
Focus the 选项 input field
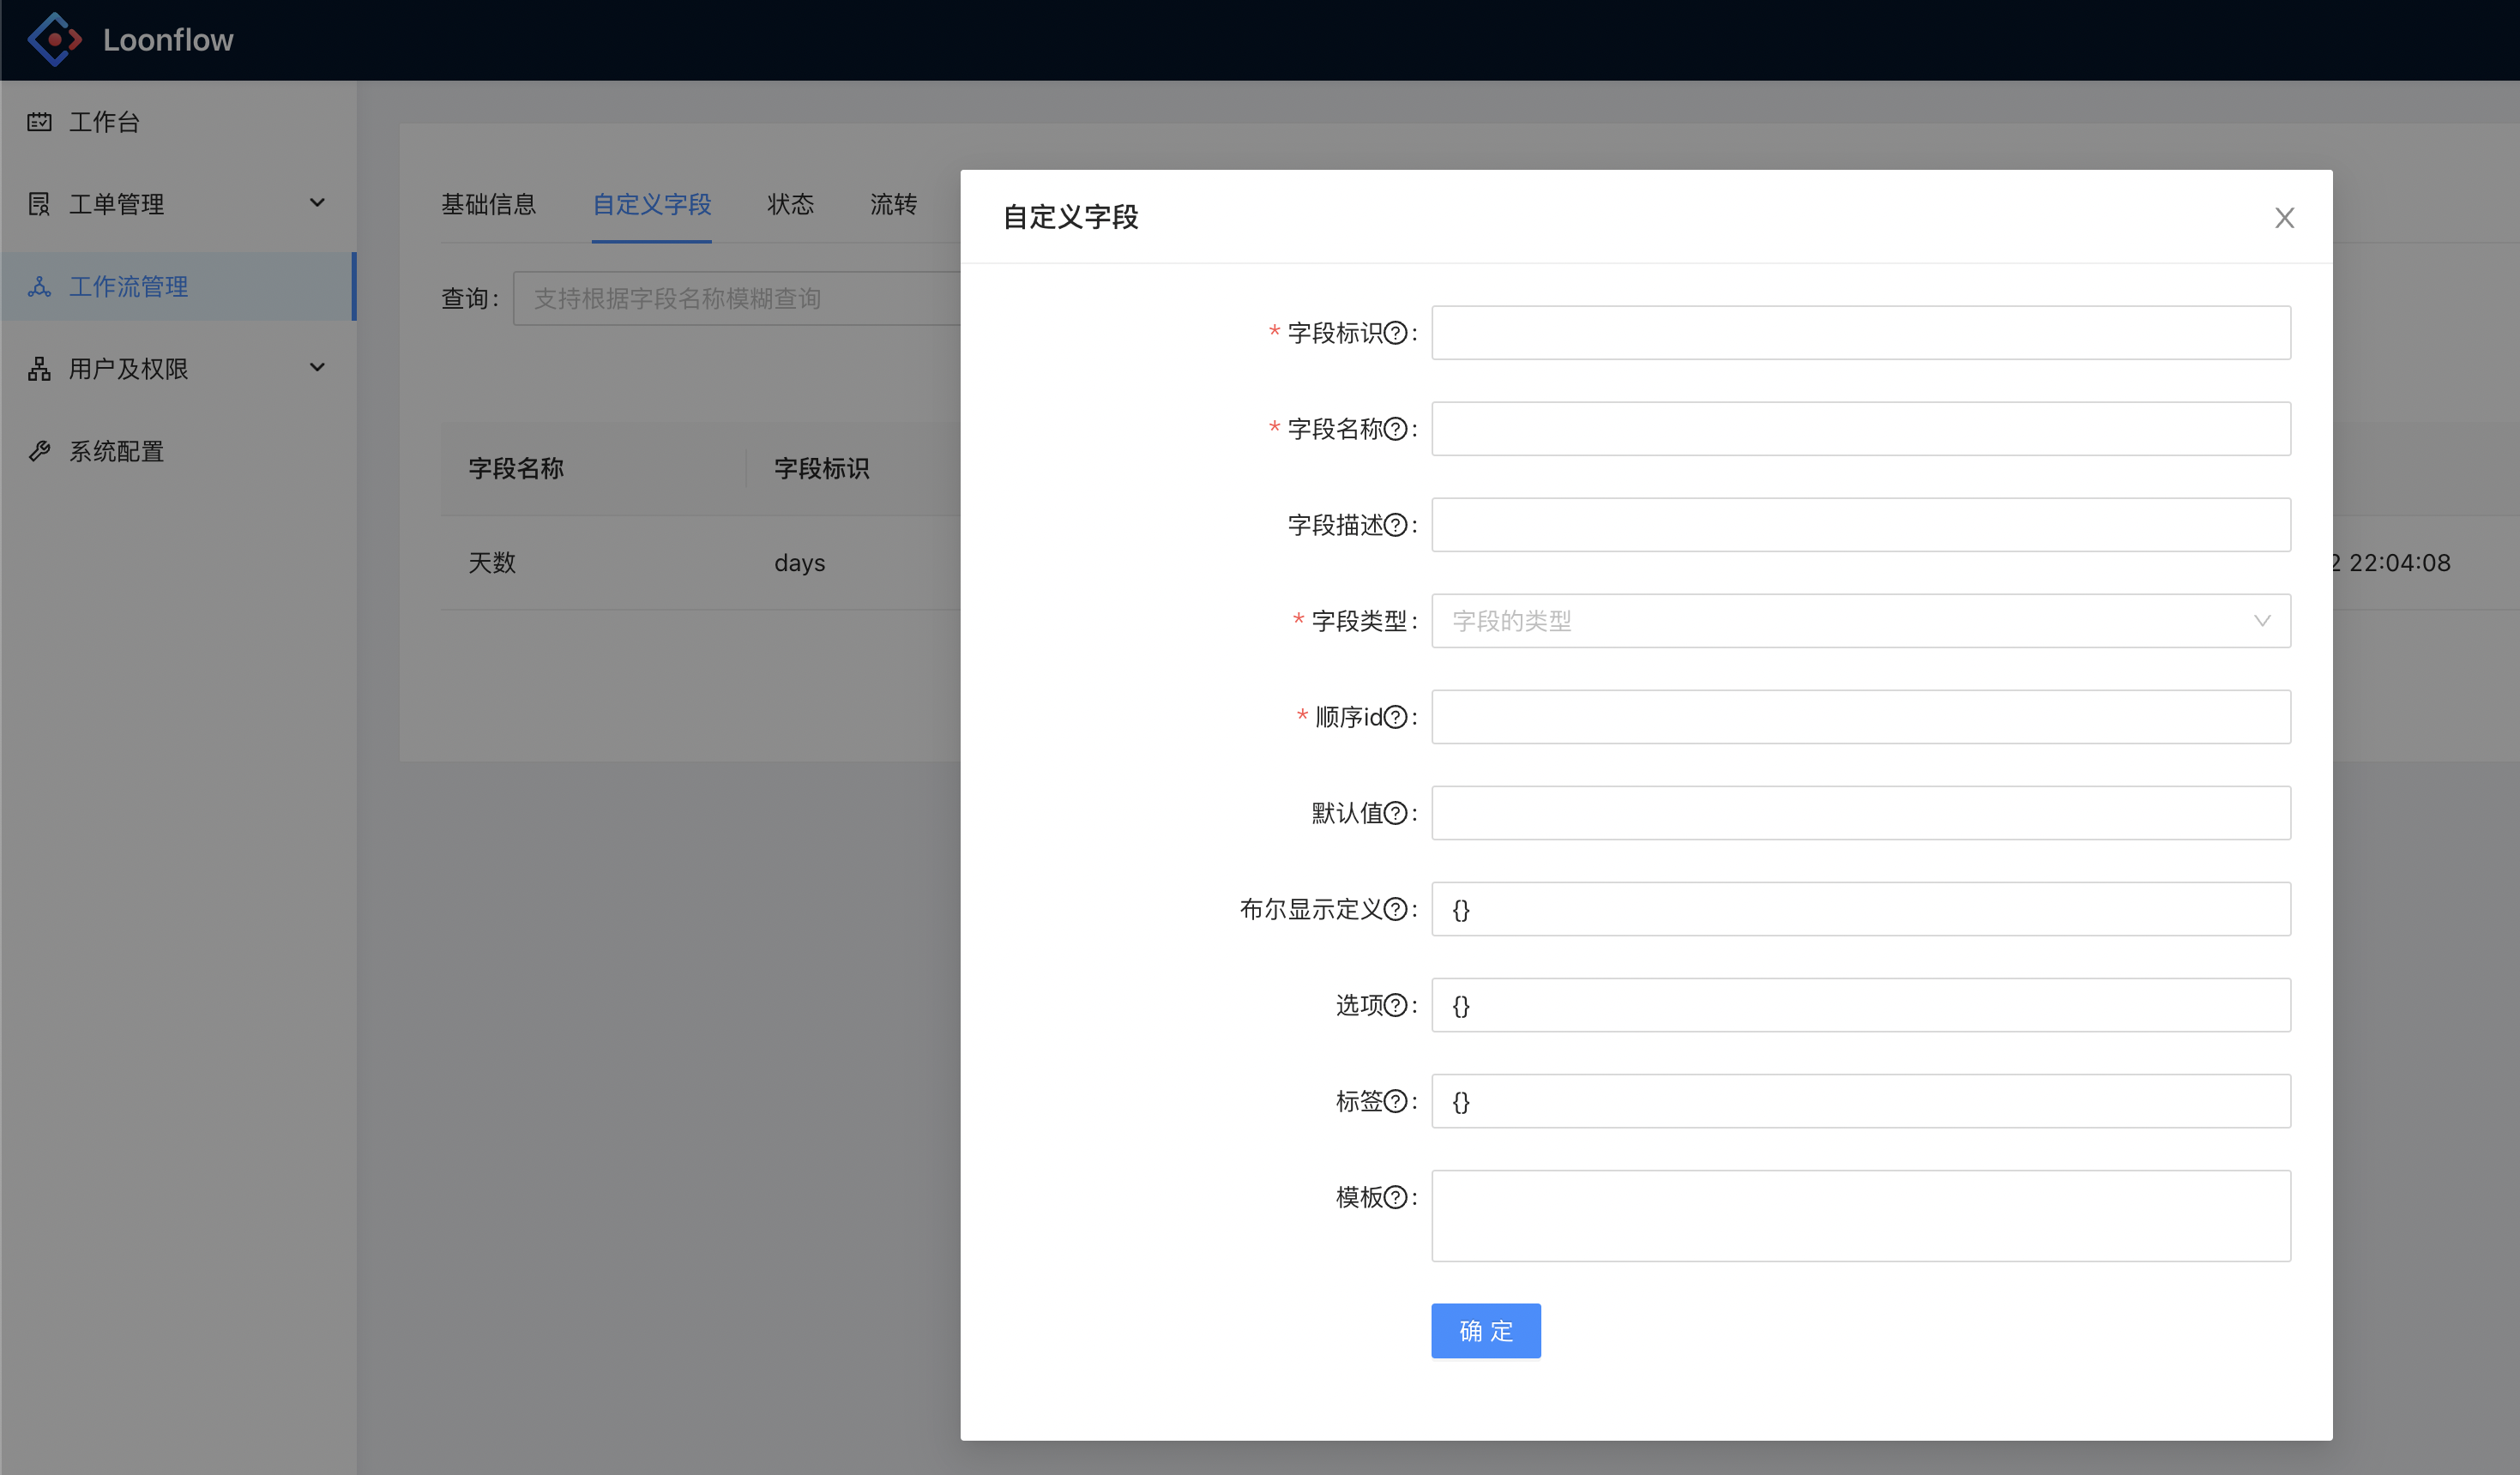point(1861,1005)
